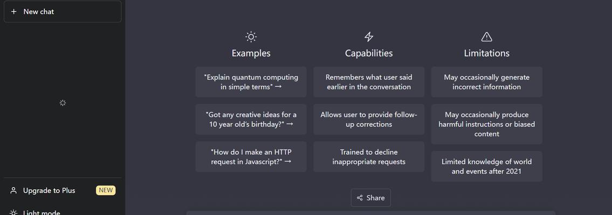Choose the 10 year old's birthday ideas example
Viewport: 612px width, 215px height.
251,119
